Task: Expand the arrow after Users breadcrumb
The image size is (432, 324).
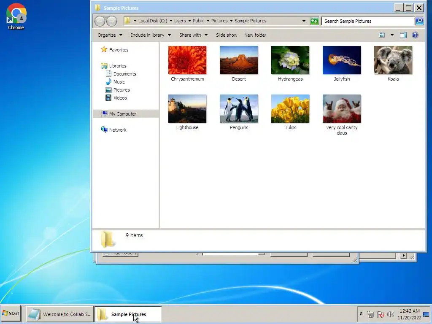Action: [x=189, y=21]
